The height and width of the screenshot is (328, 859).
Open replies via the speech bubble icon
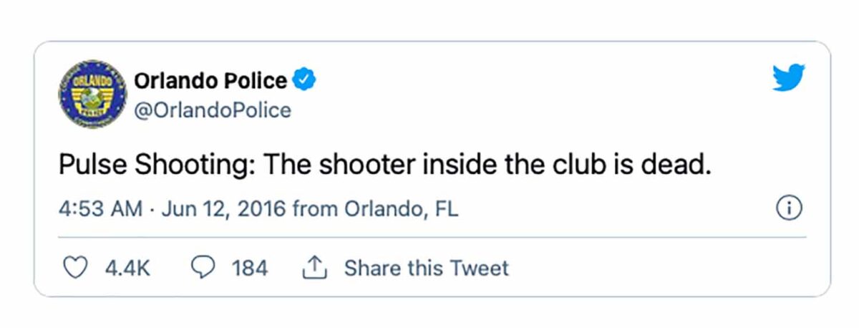pyautogui.click(x=204, y=269)
